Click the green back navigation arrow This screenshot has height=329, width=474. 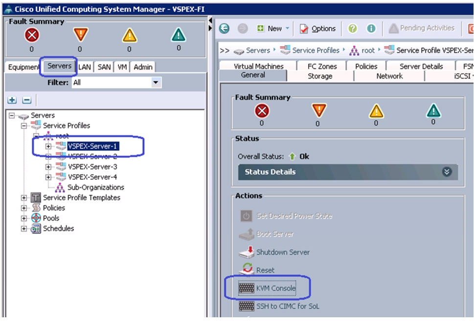[x=224, y=29]
